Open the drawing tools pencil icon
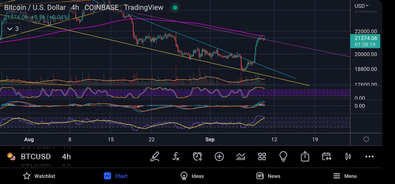This screenshot has height=184, width=395. point(155,157)
